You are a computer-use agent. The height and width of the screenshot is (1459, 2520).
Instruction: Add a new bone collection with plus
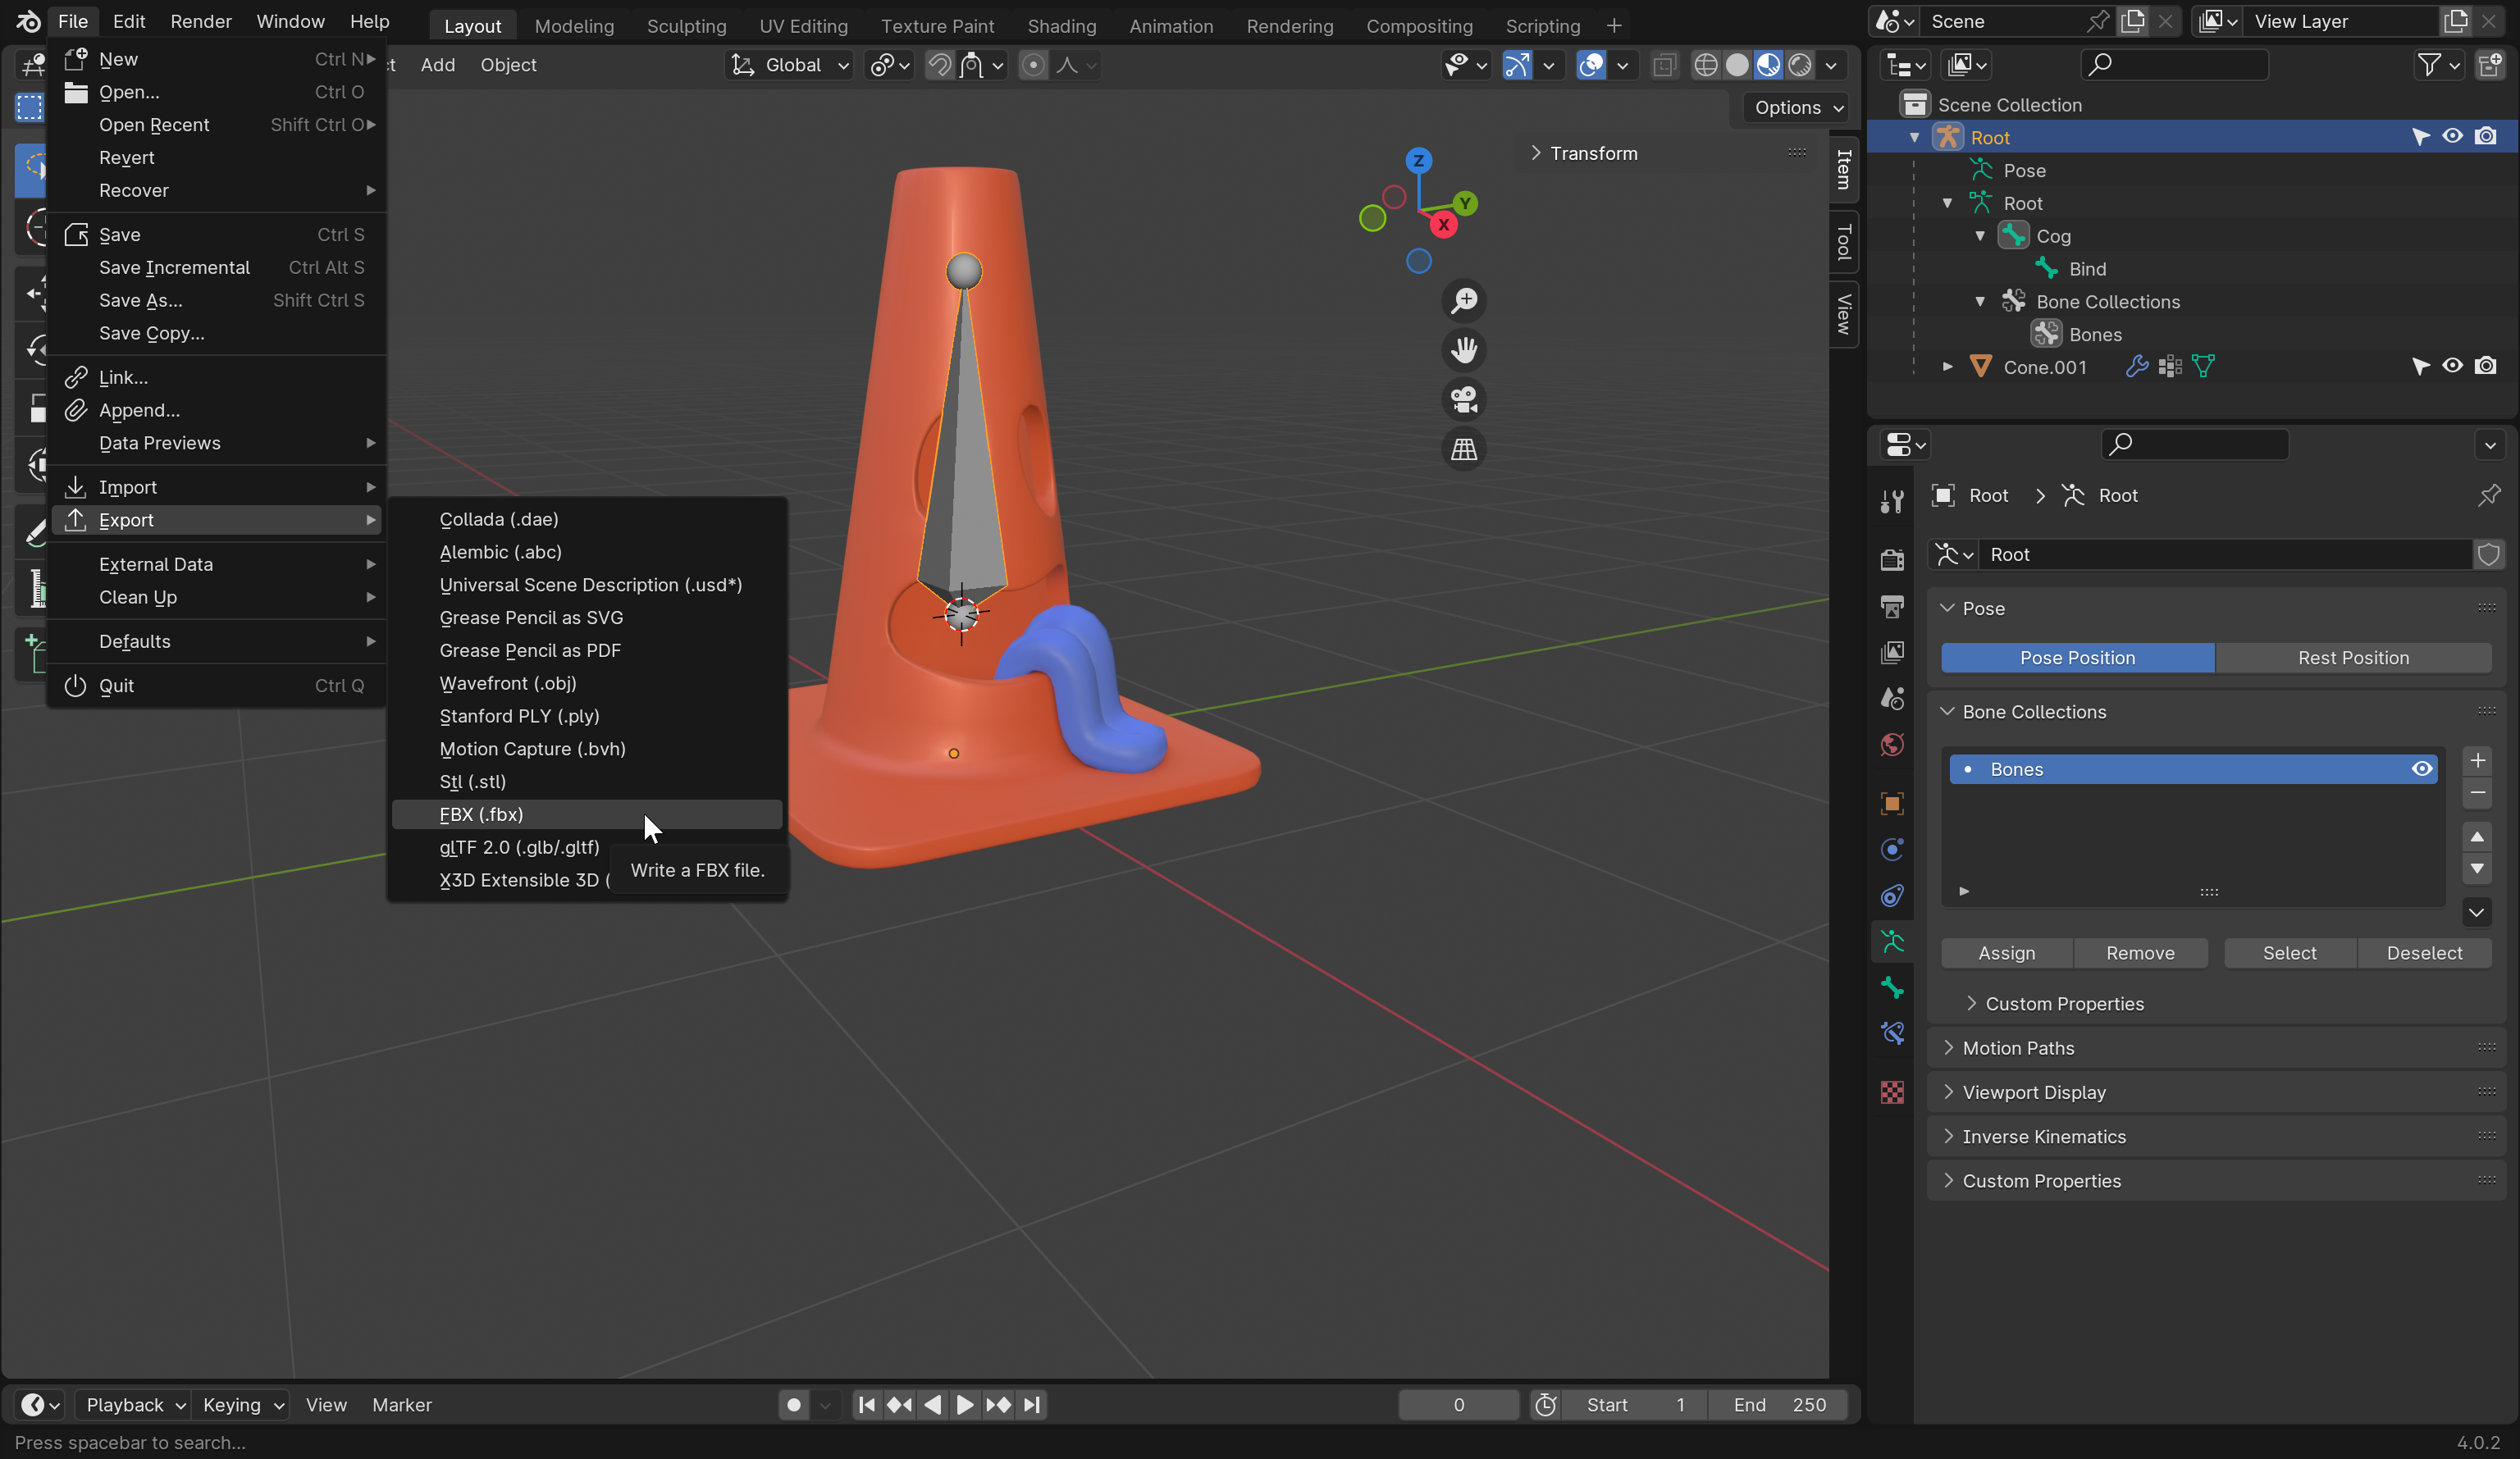(x=2477, y=760)
